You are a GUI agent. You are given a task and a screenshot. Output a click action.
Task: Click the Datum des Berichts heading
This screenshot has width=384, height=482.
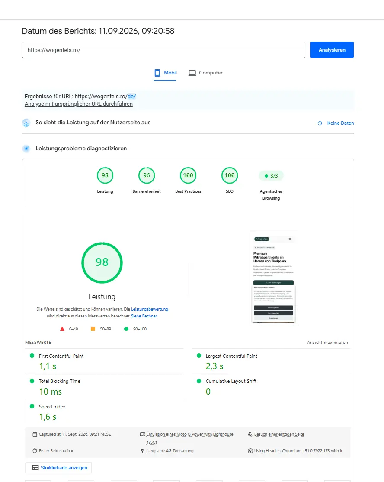[x=98, y=31]
